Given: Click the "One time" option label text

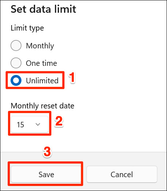Looking at the screenshot, I should click(x=41, y=63).
